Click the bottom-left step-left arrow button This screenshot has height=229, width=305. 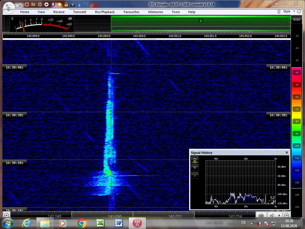7,215
